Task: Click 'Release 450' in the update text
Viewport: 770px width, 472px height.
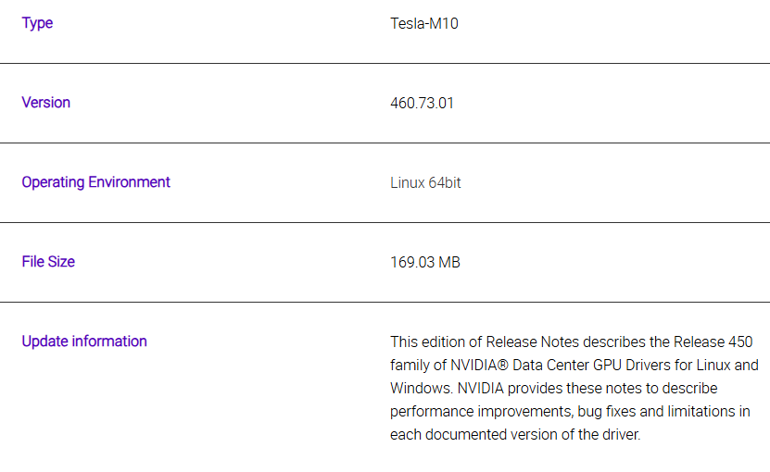Action: pyautogui.click(x=713, y=342)
